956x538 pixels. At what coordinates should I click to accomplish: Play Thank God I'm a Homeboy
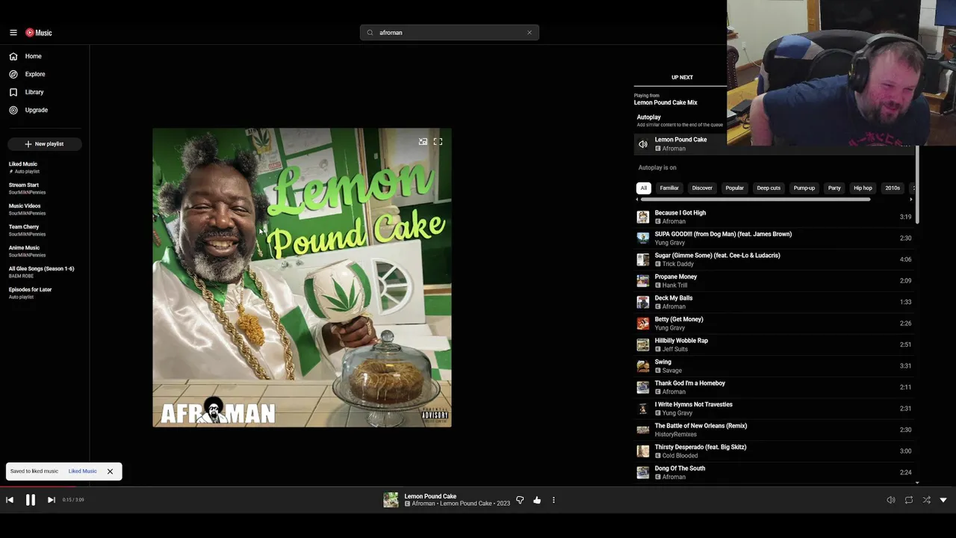click(x=774, y=387)
